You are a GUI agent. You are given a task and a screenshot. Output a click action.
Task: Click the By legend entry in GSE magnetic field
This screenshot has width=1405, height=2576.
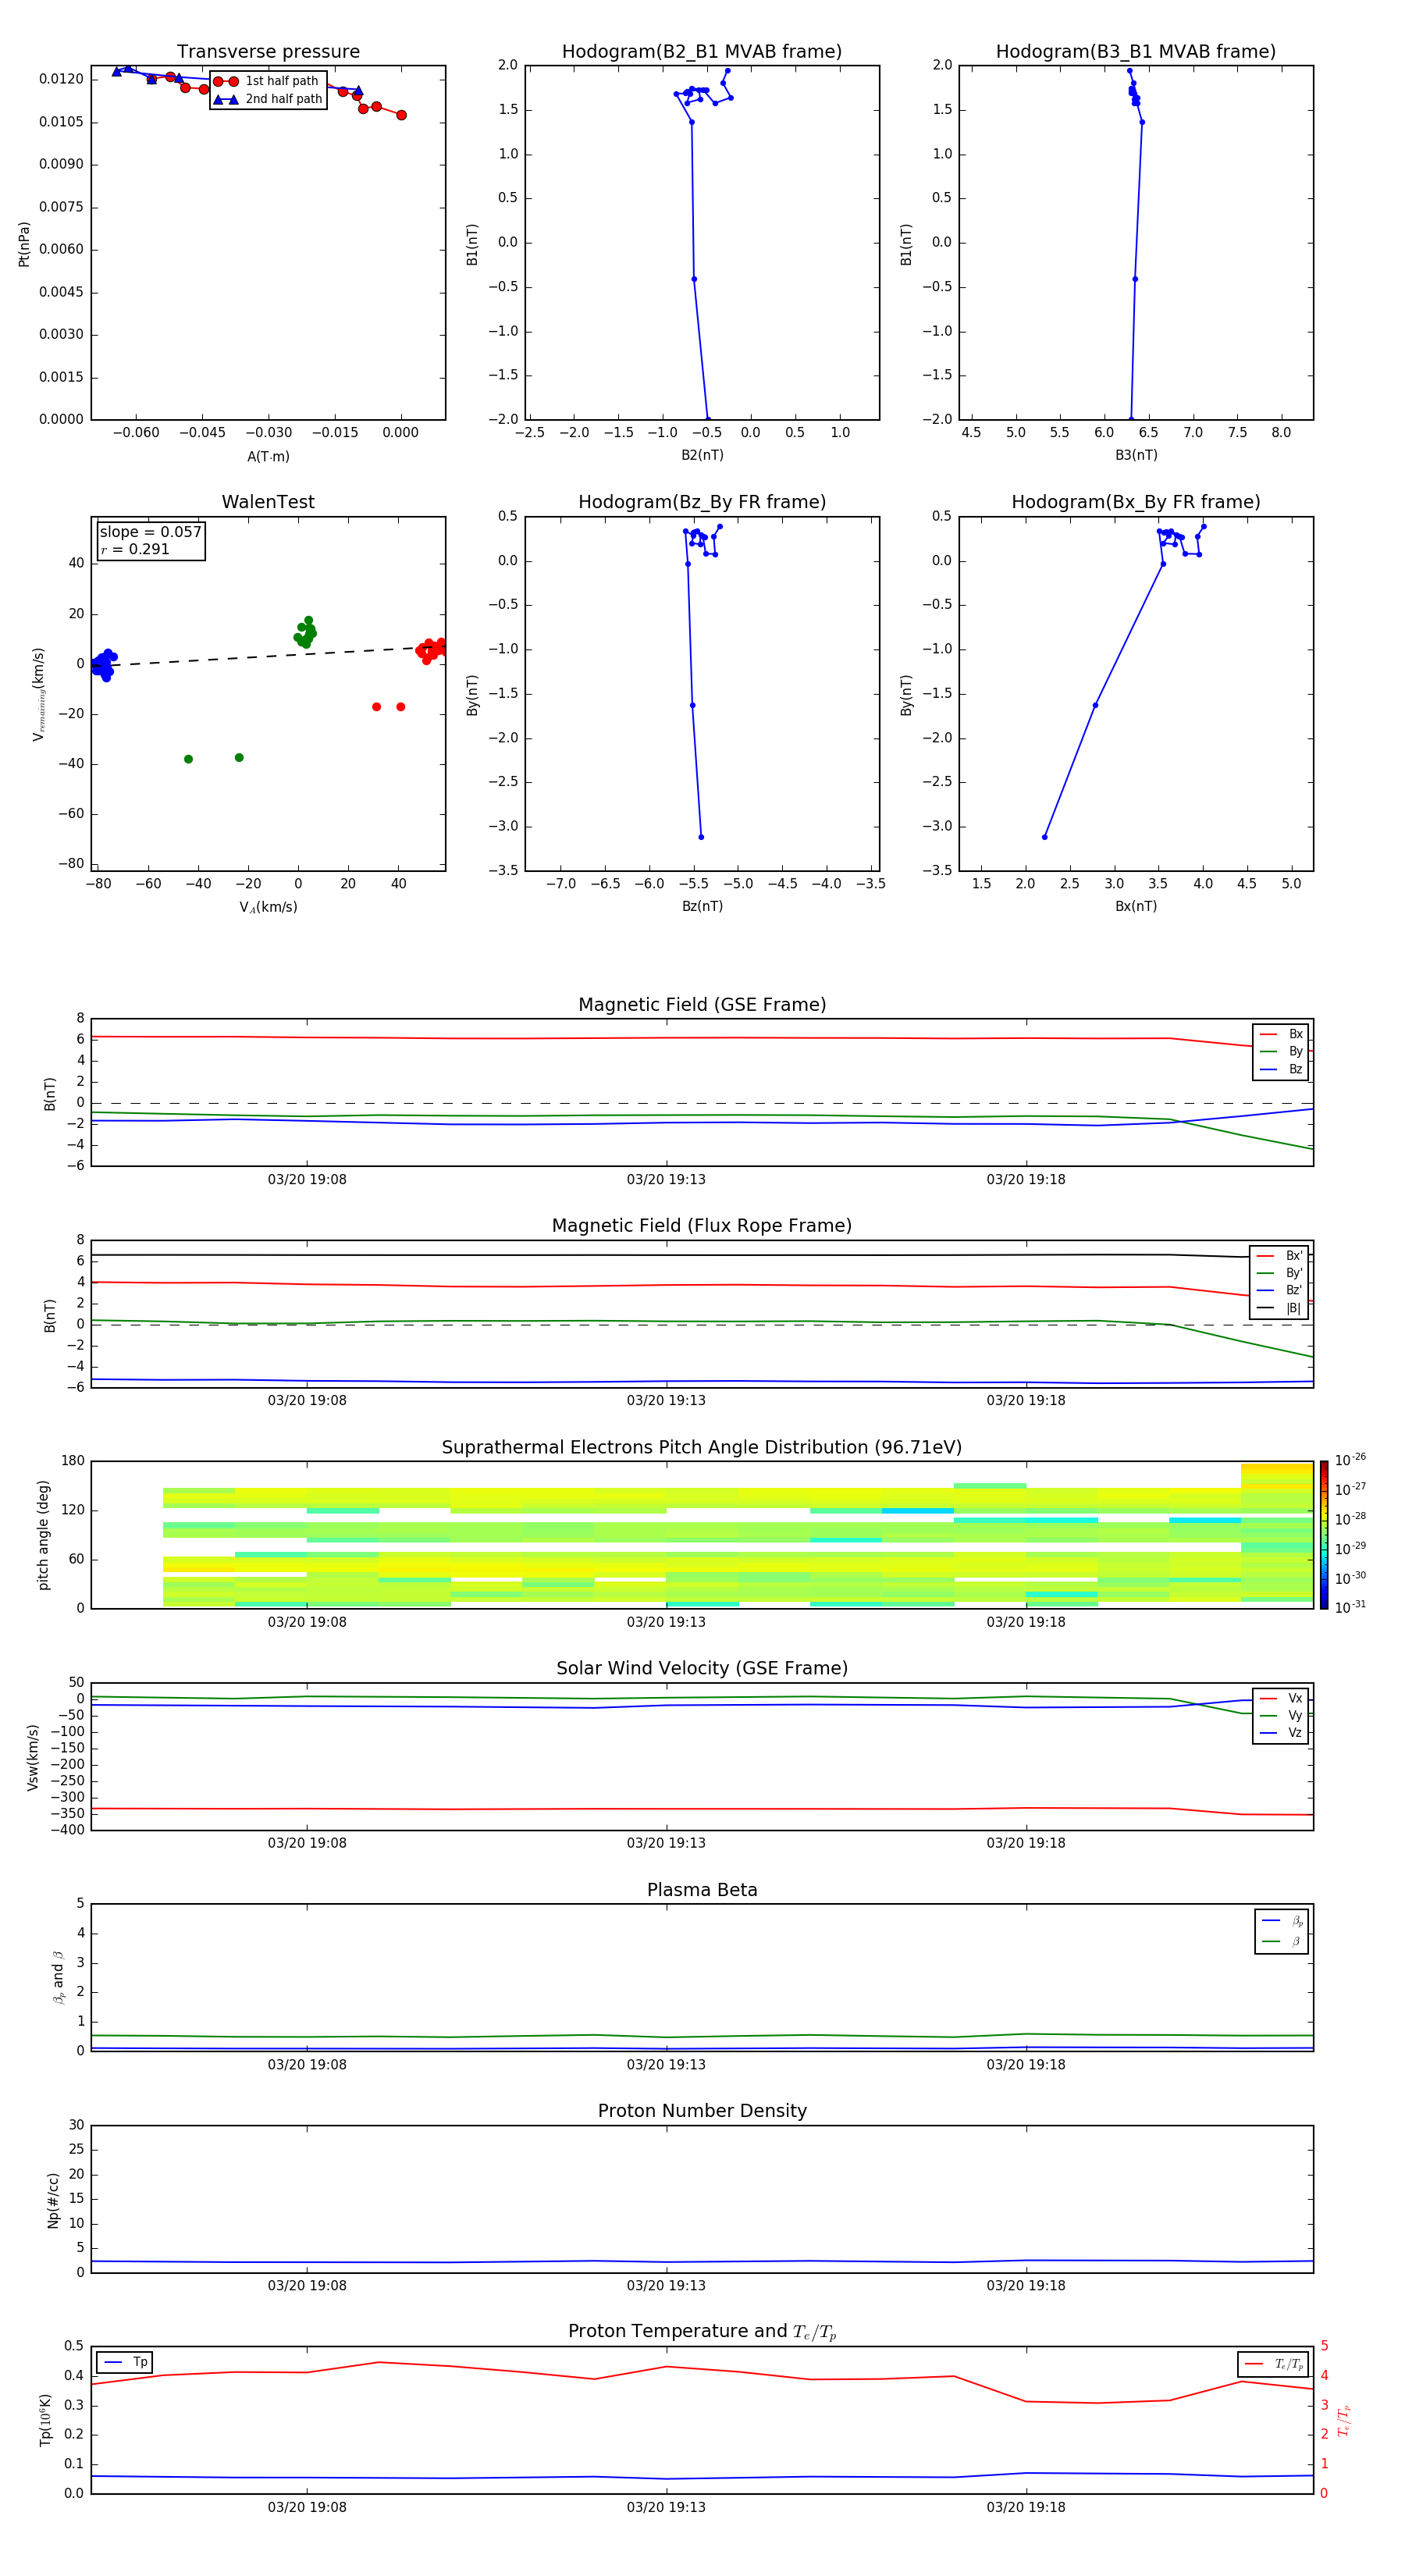coord(1281,1051)
